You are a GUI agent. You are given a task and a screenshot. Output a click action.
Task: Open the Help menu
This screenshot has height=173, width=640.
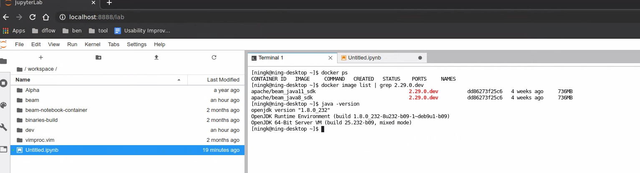point(159,44)
